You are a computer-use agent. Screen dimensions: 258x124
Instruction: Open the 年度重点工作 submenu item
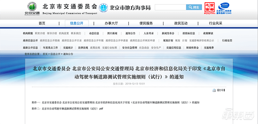(x=50, y=48)
